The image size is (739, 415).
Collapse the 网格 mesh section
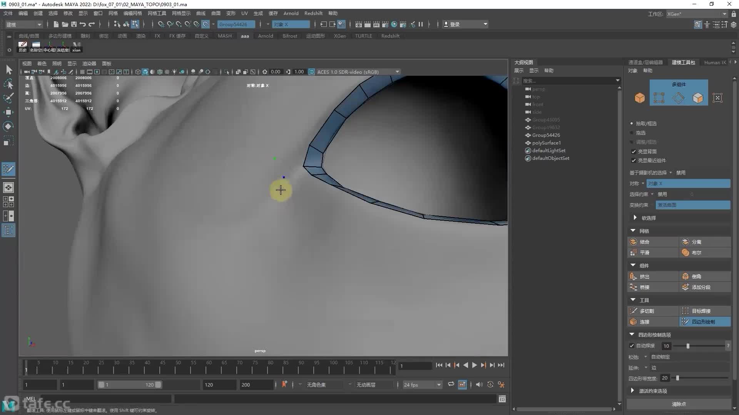coord(633,231)
